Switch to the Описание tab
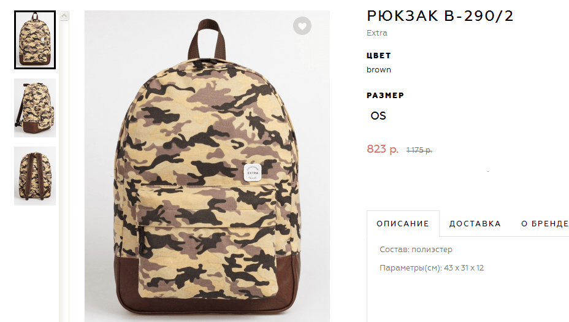569x322 pixels. point(403,224)
